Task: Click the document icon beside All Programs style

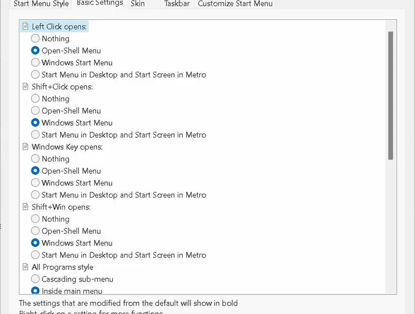Action: pos(25,267)
